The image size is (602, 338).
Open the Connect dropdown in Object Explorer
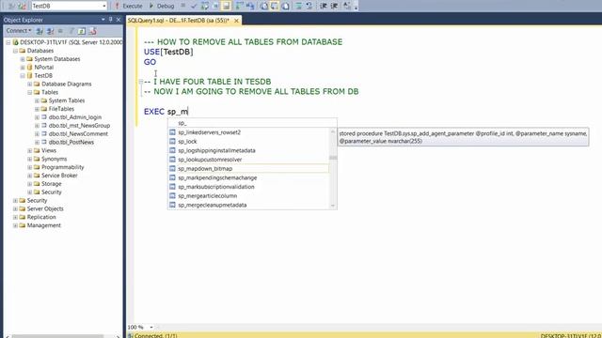(x=19, y=31)
